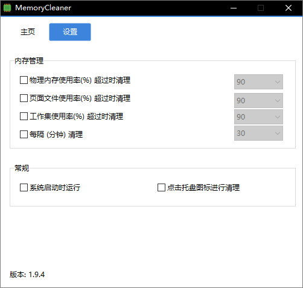Click the 常规 group heading
The image size is (303, 288).
(x=22, y=168)
